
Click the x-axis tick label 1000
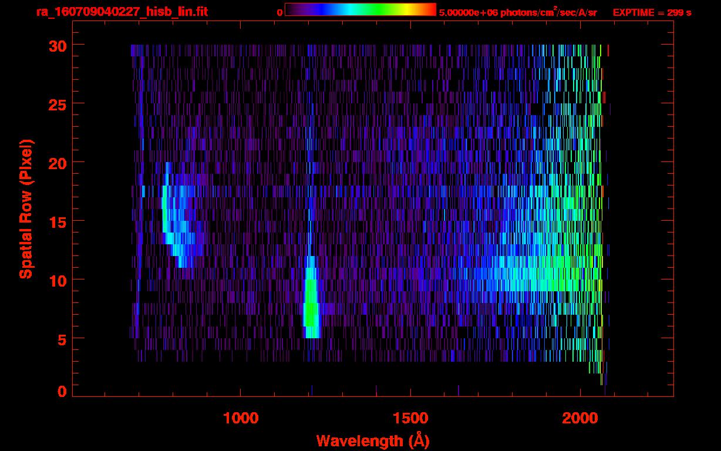click(x=241, y=418)
